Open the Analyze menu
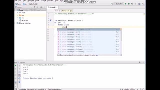The width and height of the screenshot is (160, 90). (43, 0)
